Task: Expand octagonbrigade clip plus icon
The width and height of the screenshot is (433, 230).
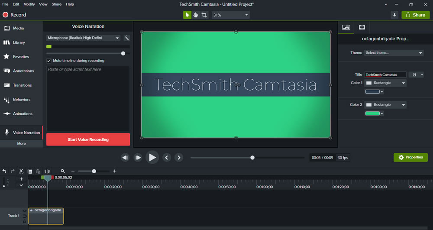Action: 31,211
